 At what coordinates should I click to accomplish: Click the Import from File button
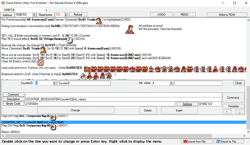tap(197, 141)
